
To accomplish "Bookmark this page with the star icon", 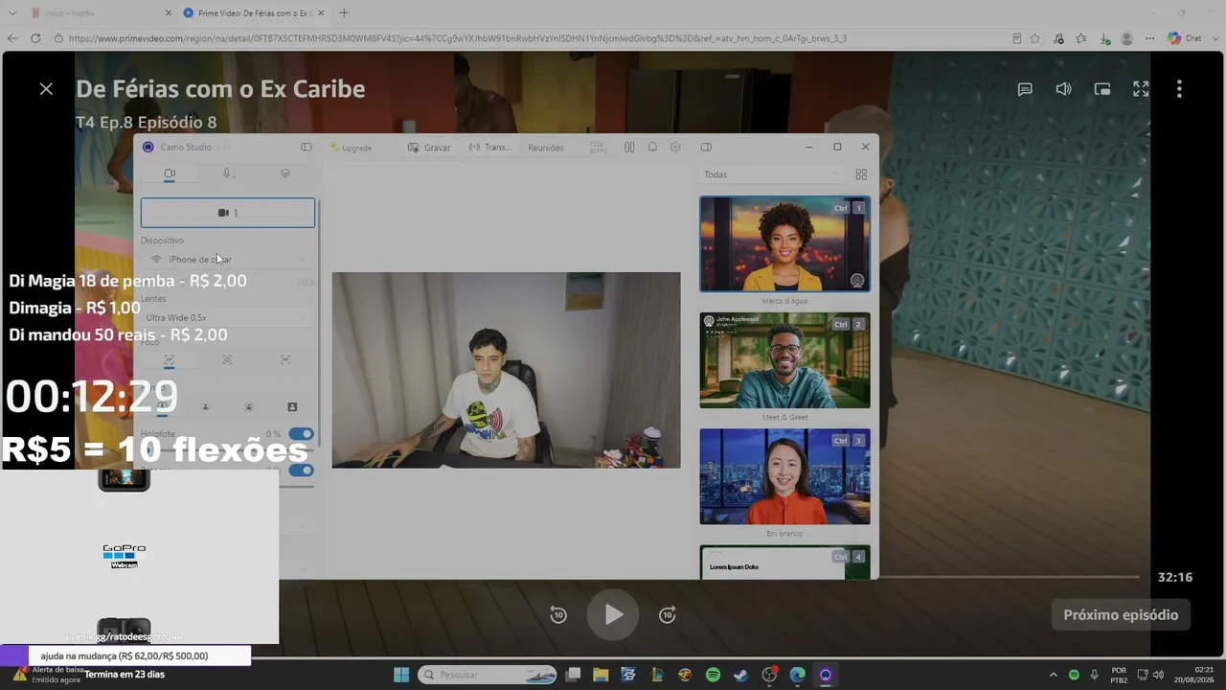I will coord(1035,38).
